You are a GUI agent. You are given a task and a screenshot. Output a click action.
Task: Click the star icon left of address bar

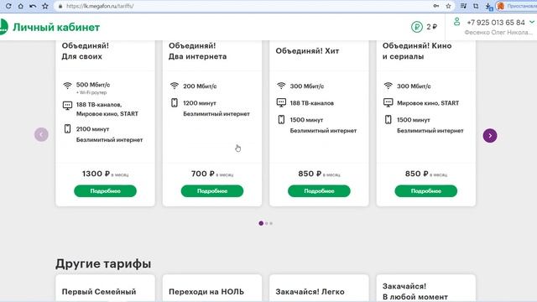44,6
